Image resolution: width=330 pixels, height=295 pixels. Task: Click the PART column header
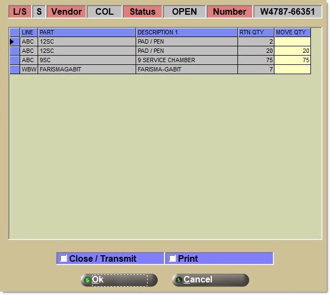point(87,32)
